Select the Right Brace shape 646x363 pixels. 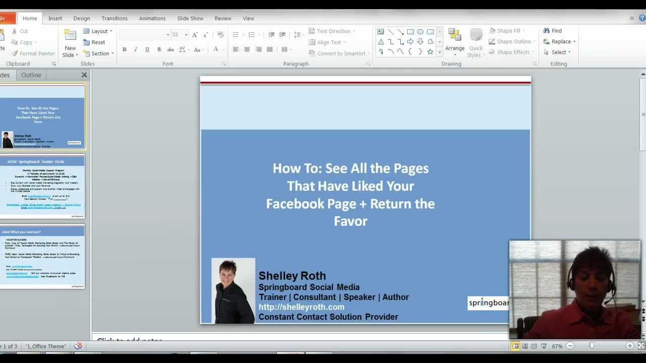click(x=420, y=51)
